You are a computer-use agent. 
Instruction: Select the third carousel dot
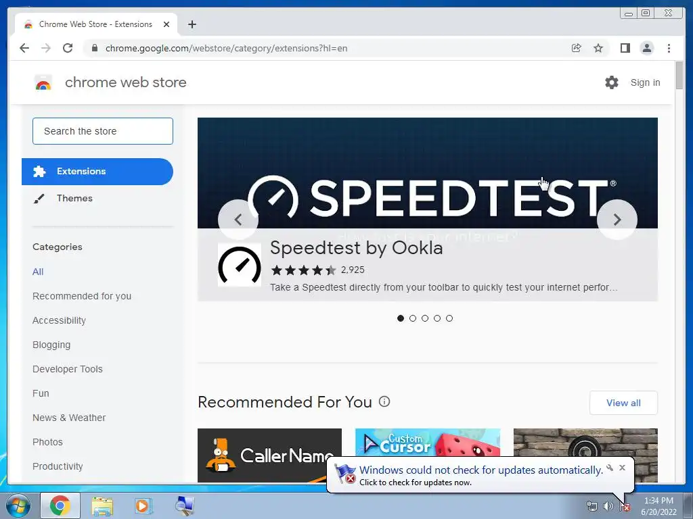[425, 318]
